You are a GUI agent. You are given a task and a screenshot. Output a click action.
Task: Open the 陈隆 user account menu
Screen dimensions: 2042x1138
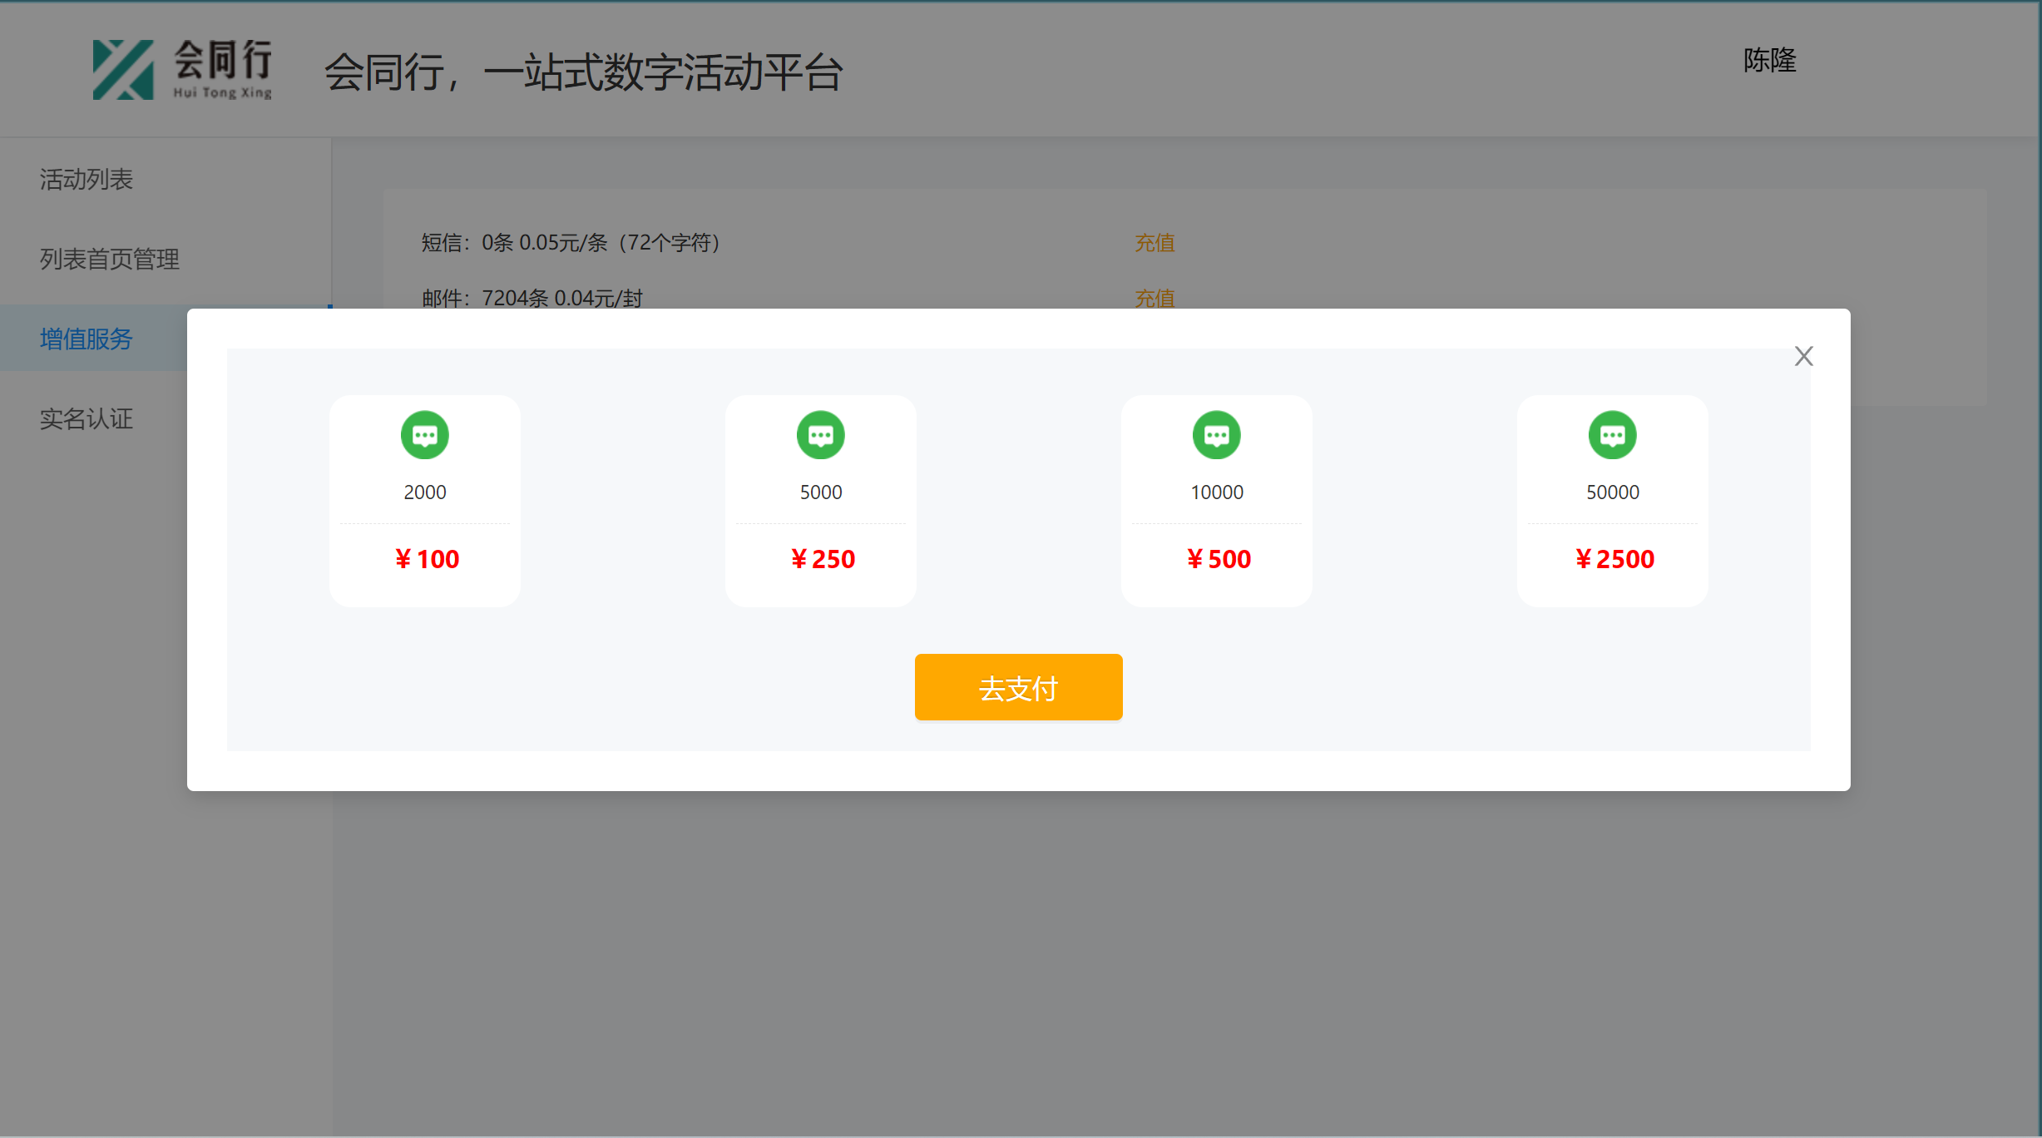(1770, 60)
